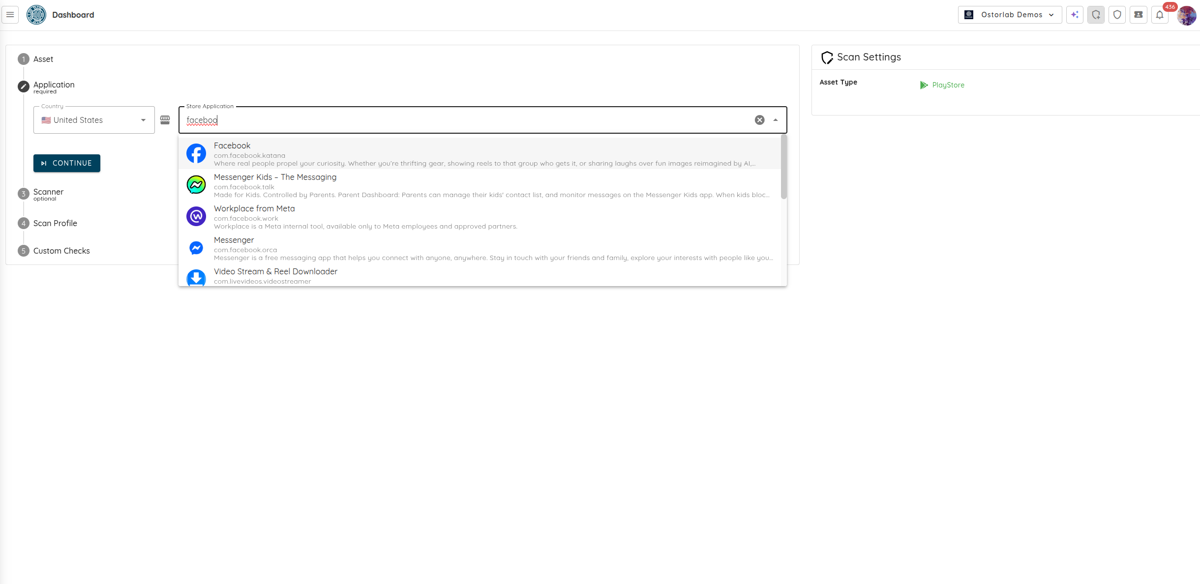This screenshot has width=1200, height=584.
Task: Collapse the Store Application suggestions dropdown
Action: pyautogui.click(x=776, y=119)
